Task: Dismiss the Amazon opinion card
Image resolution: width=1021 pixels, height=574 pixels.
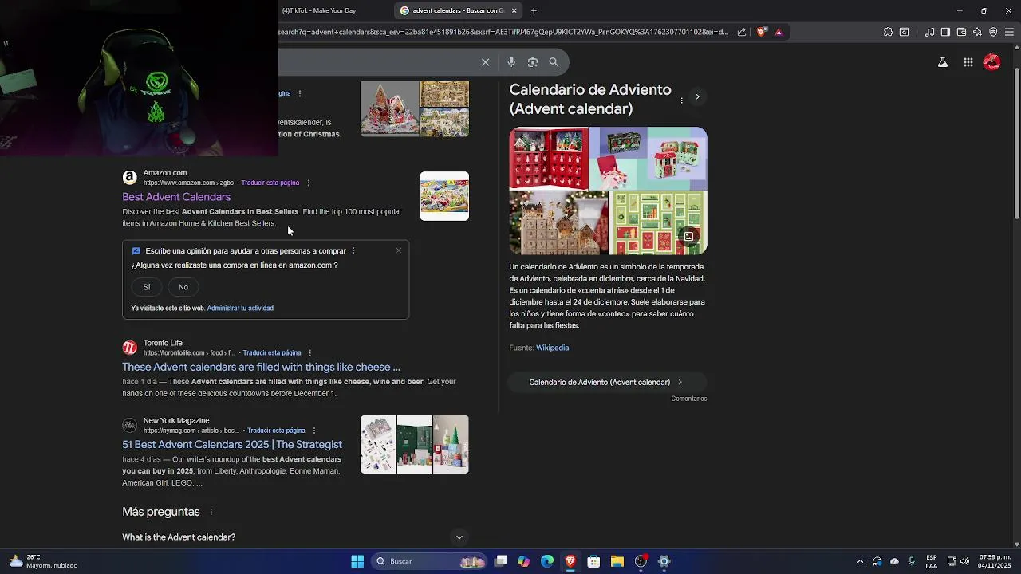Action: (399, 250)
